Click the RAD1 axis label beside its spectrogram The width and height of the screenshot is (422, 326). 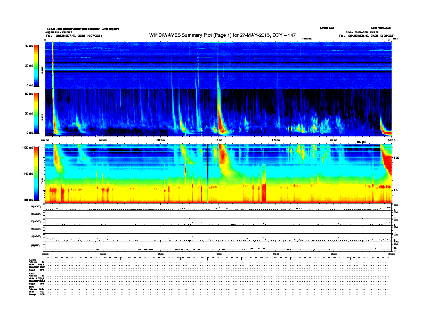tap(42, 117)
